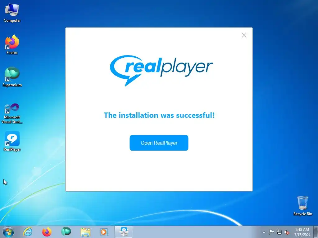Click the Show desktop strip
This screenshot has width=318, height=238.
316,232
